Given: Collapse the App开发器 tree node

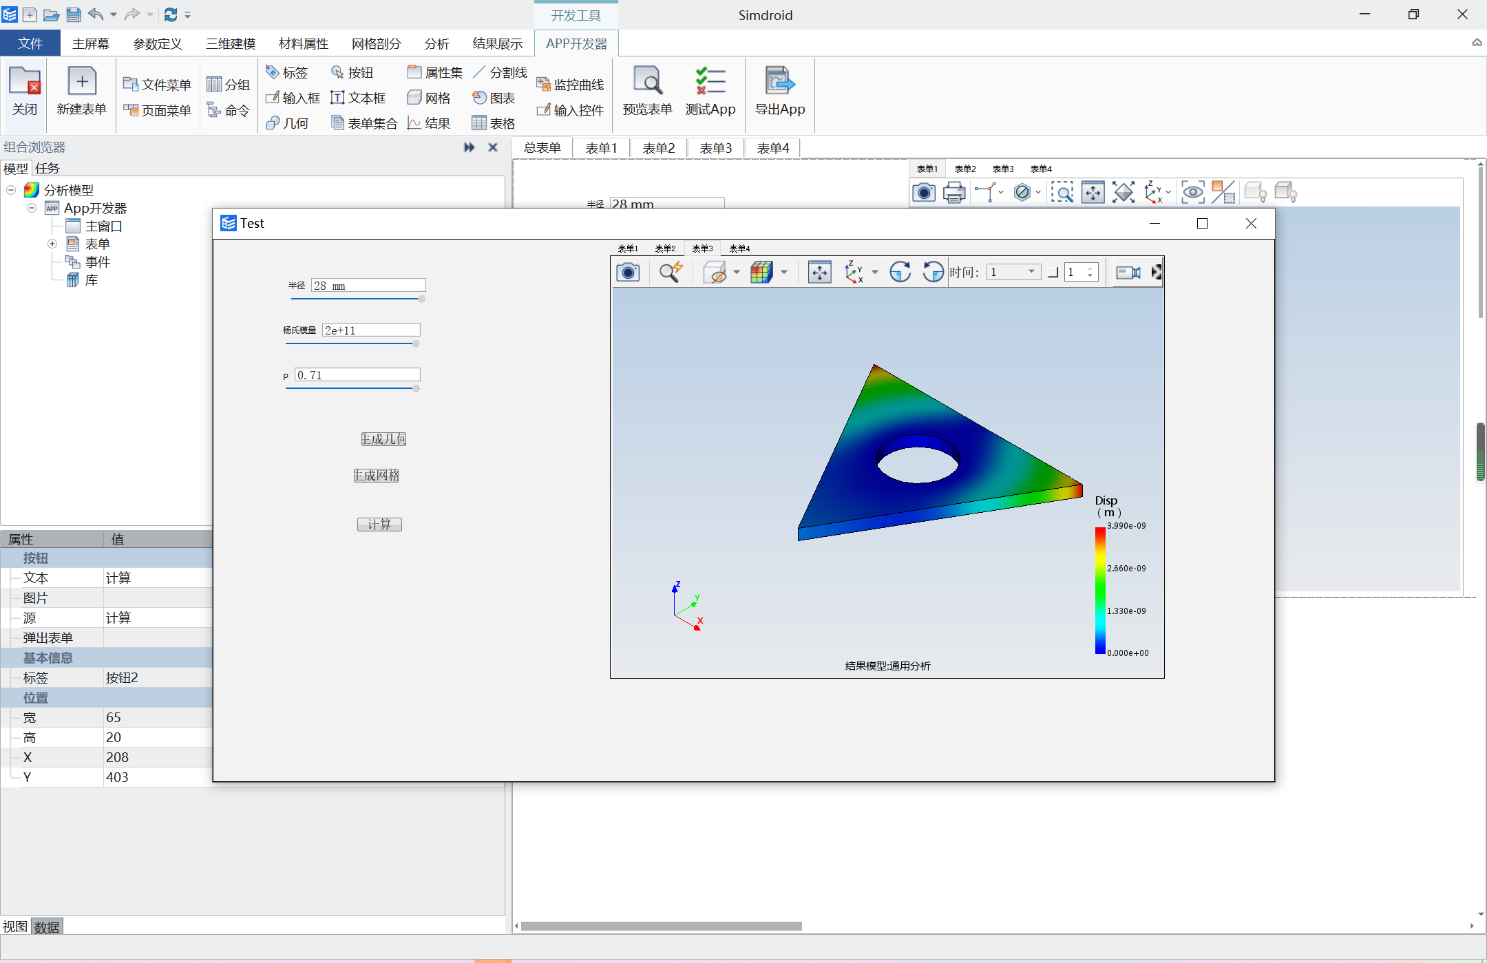Looking at the screenshot, I should tap(32, 208).
